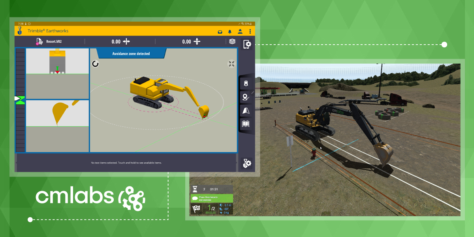Select the map location pin tool
This screenshot has height=237, width=474.
click(246, 97)
